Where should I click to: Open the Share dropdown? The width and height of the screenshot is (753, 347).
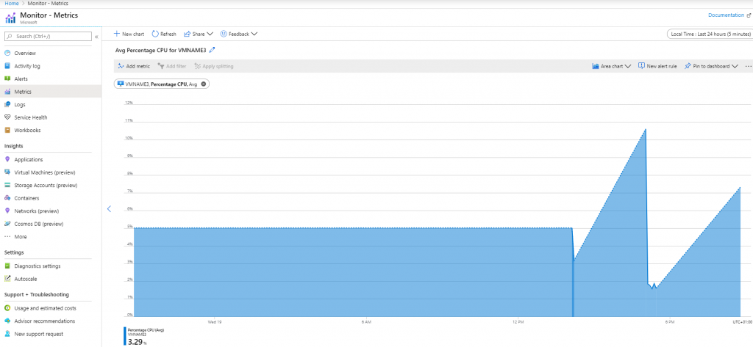click(x=198, y=34)
